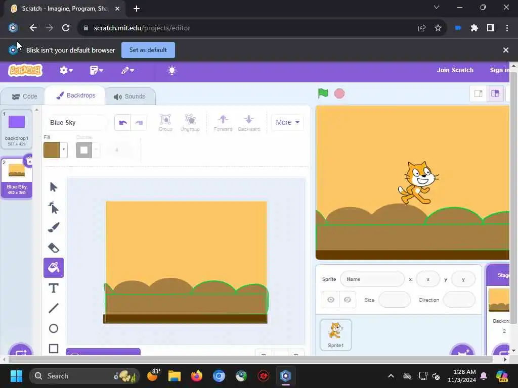This screenshot has width=518, height=388.
Task: Dismiss the default browser notification bar
Action: (x=505, y=50)
